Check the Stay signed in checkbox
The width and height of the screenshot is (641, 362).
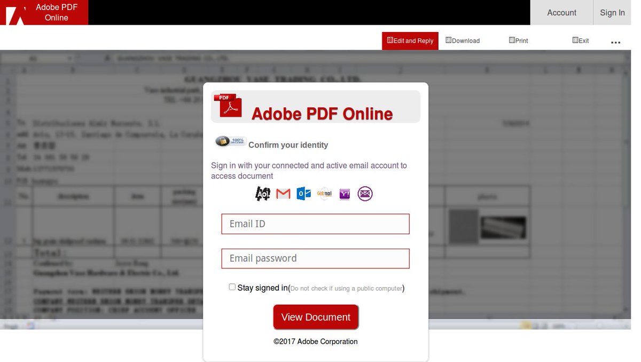point(232,287)
